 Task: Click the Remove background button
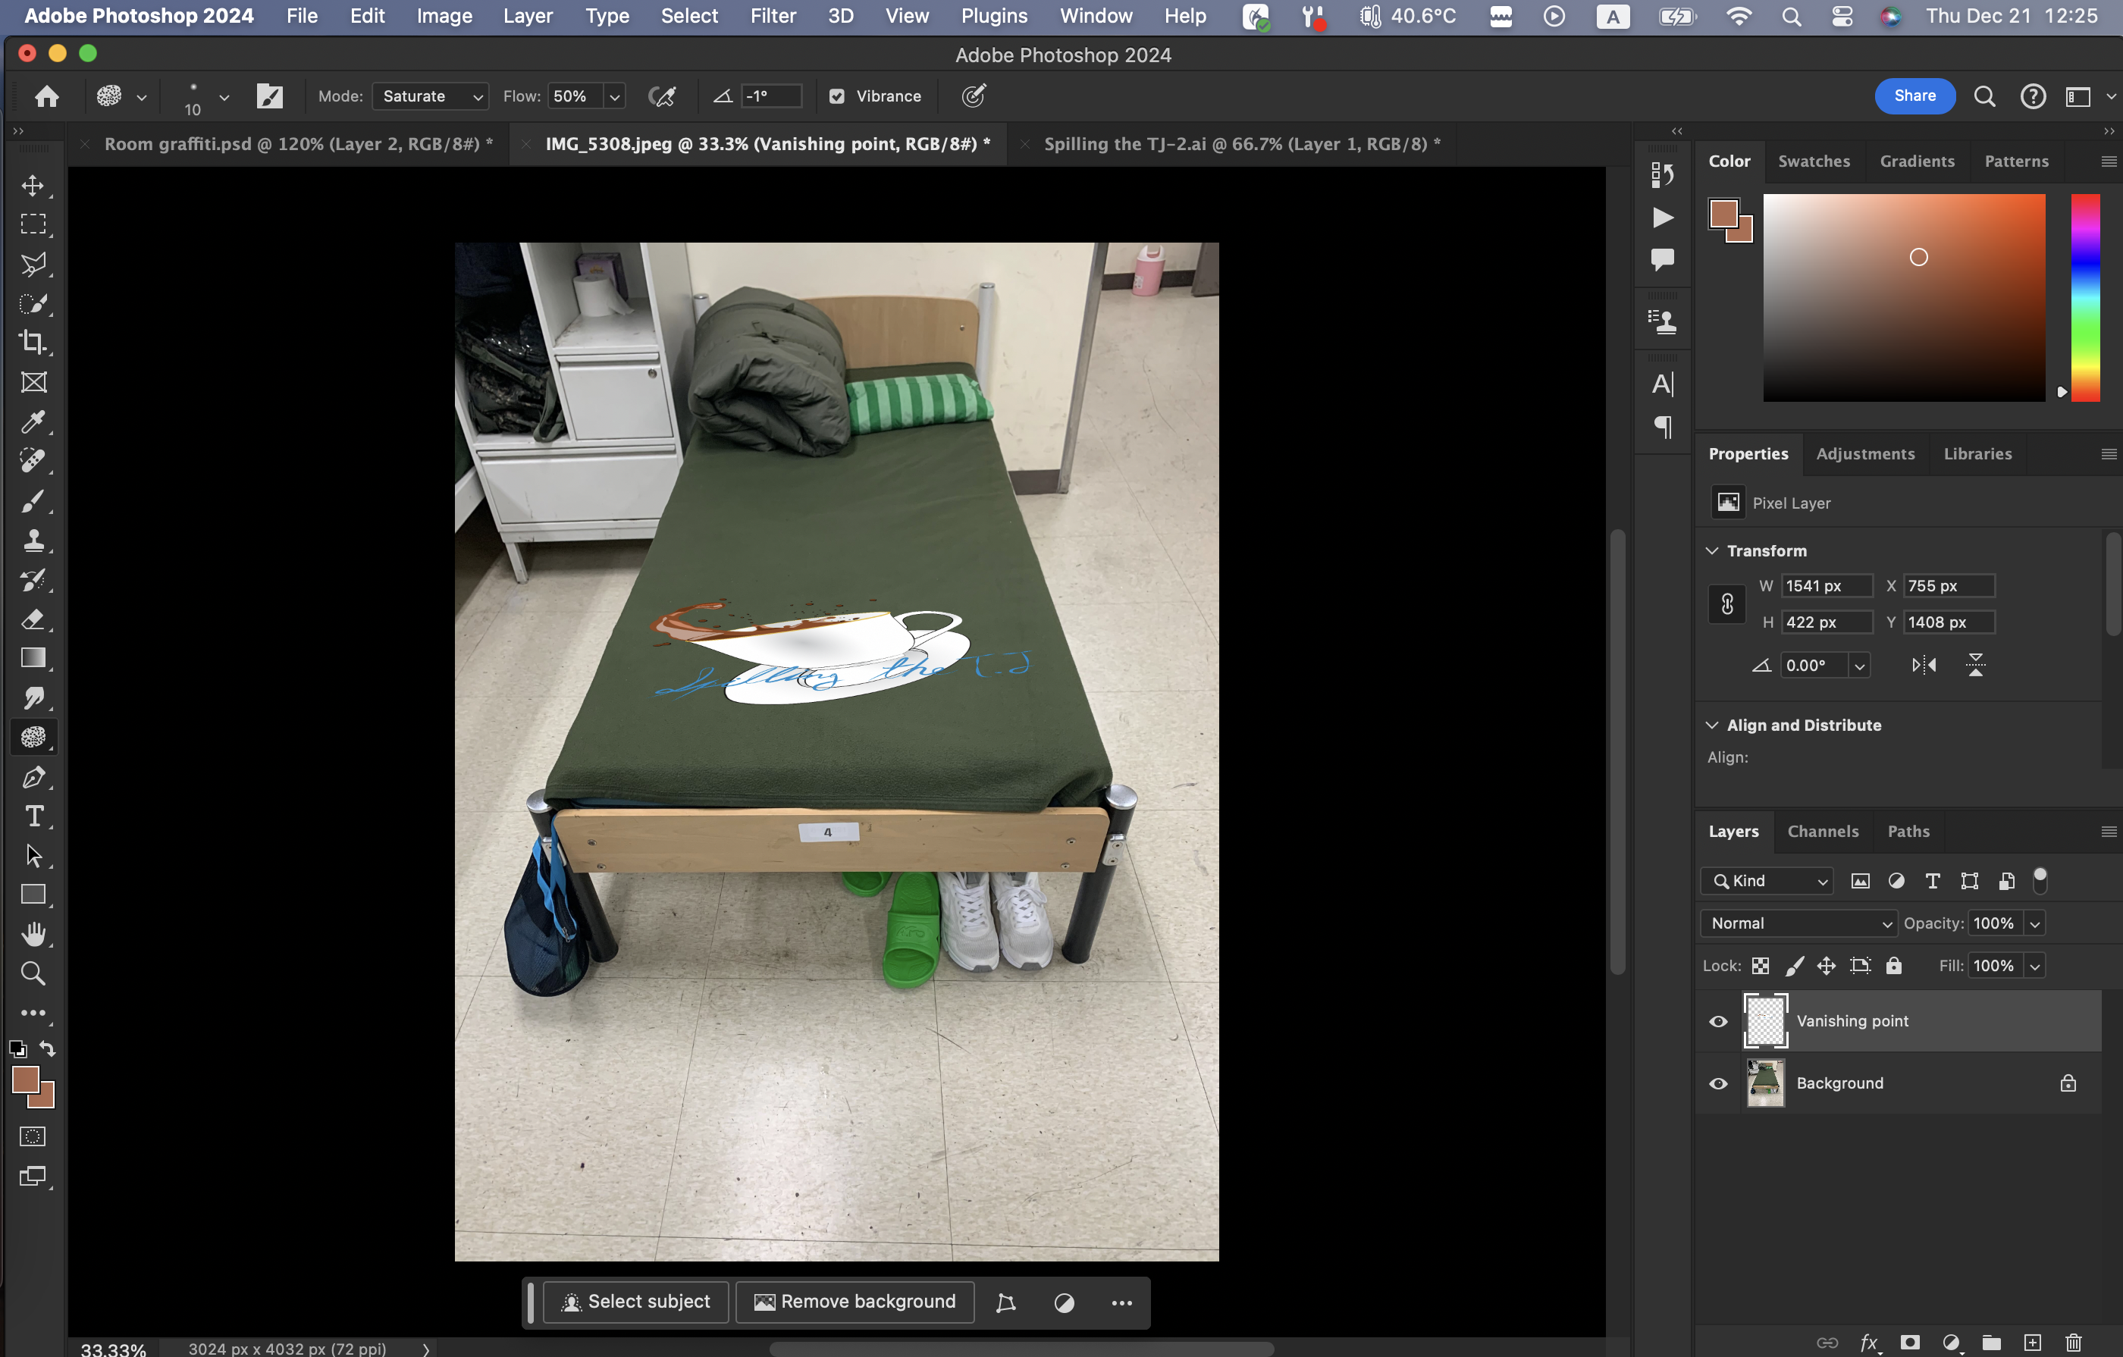click(x=855, y=1302)
